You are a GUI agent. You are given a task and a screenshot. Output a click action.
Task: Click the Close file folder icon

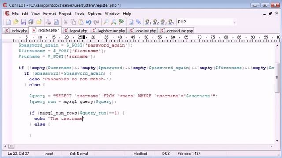(x=39, y=22)
